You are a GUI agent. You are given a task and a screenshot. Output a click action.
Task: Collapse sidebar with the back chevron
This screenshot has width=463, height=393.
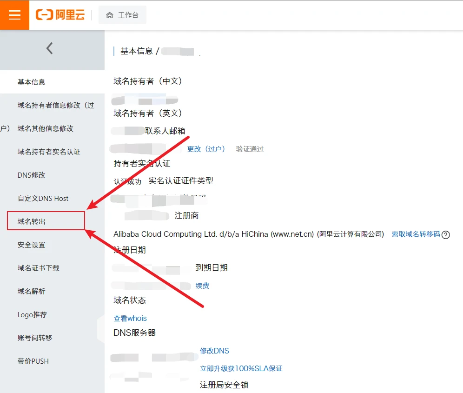pos(50,48)
